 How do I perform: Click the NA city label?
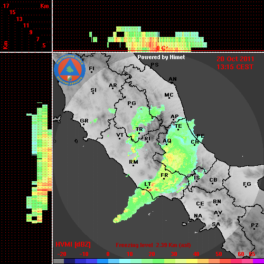(198, 216)
